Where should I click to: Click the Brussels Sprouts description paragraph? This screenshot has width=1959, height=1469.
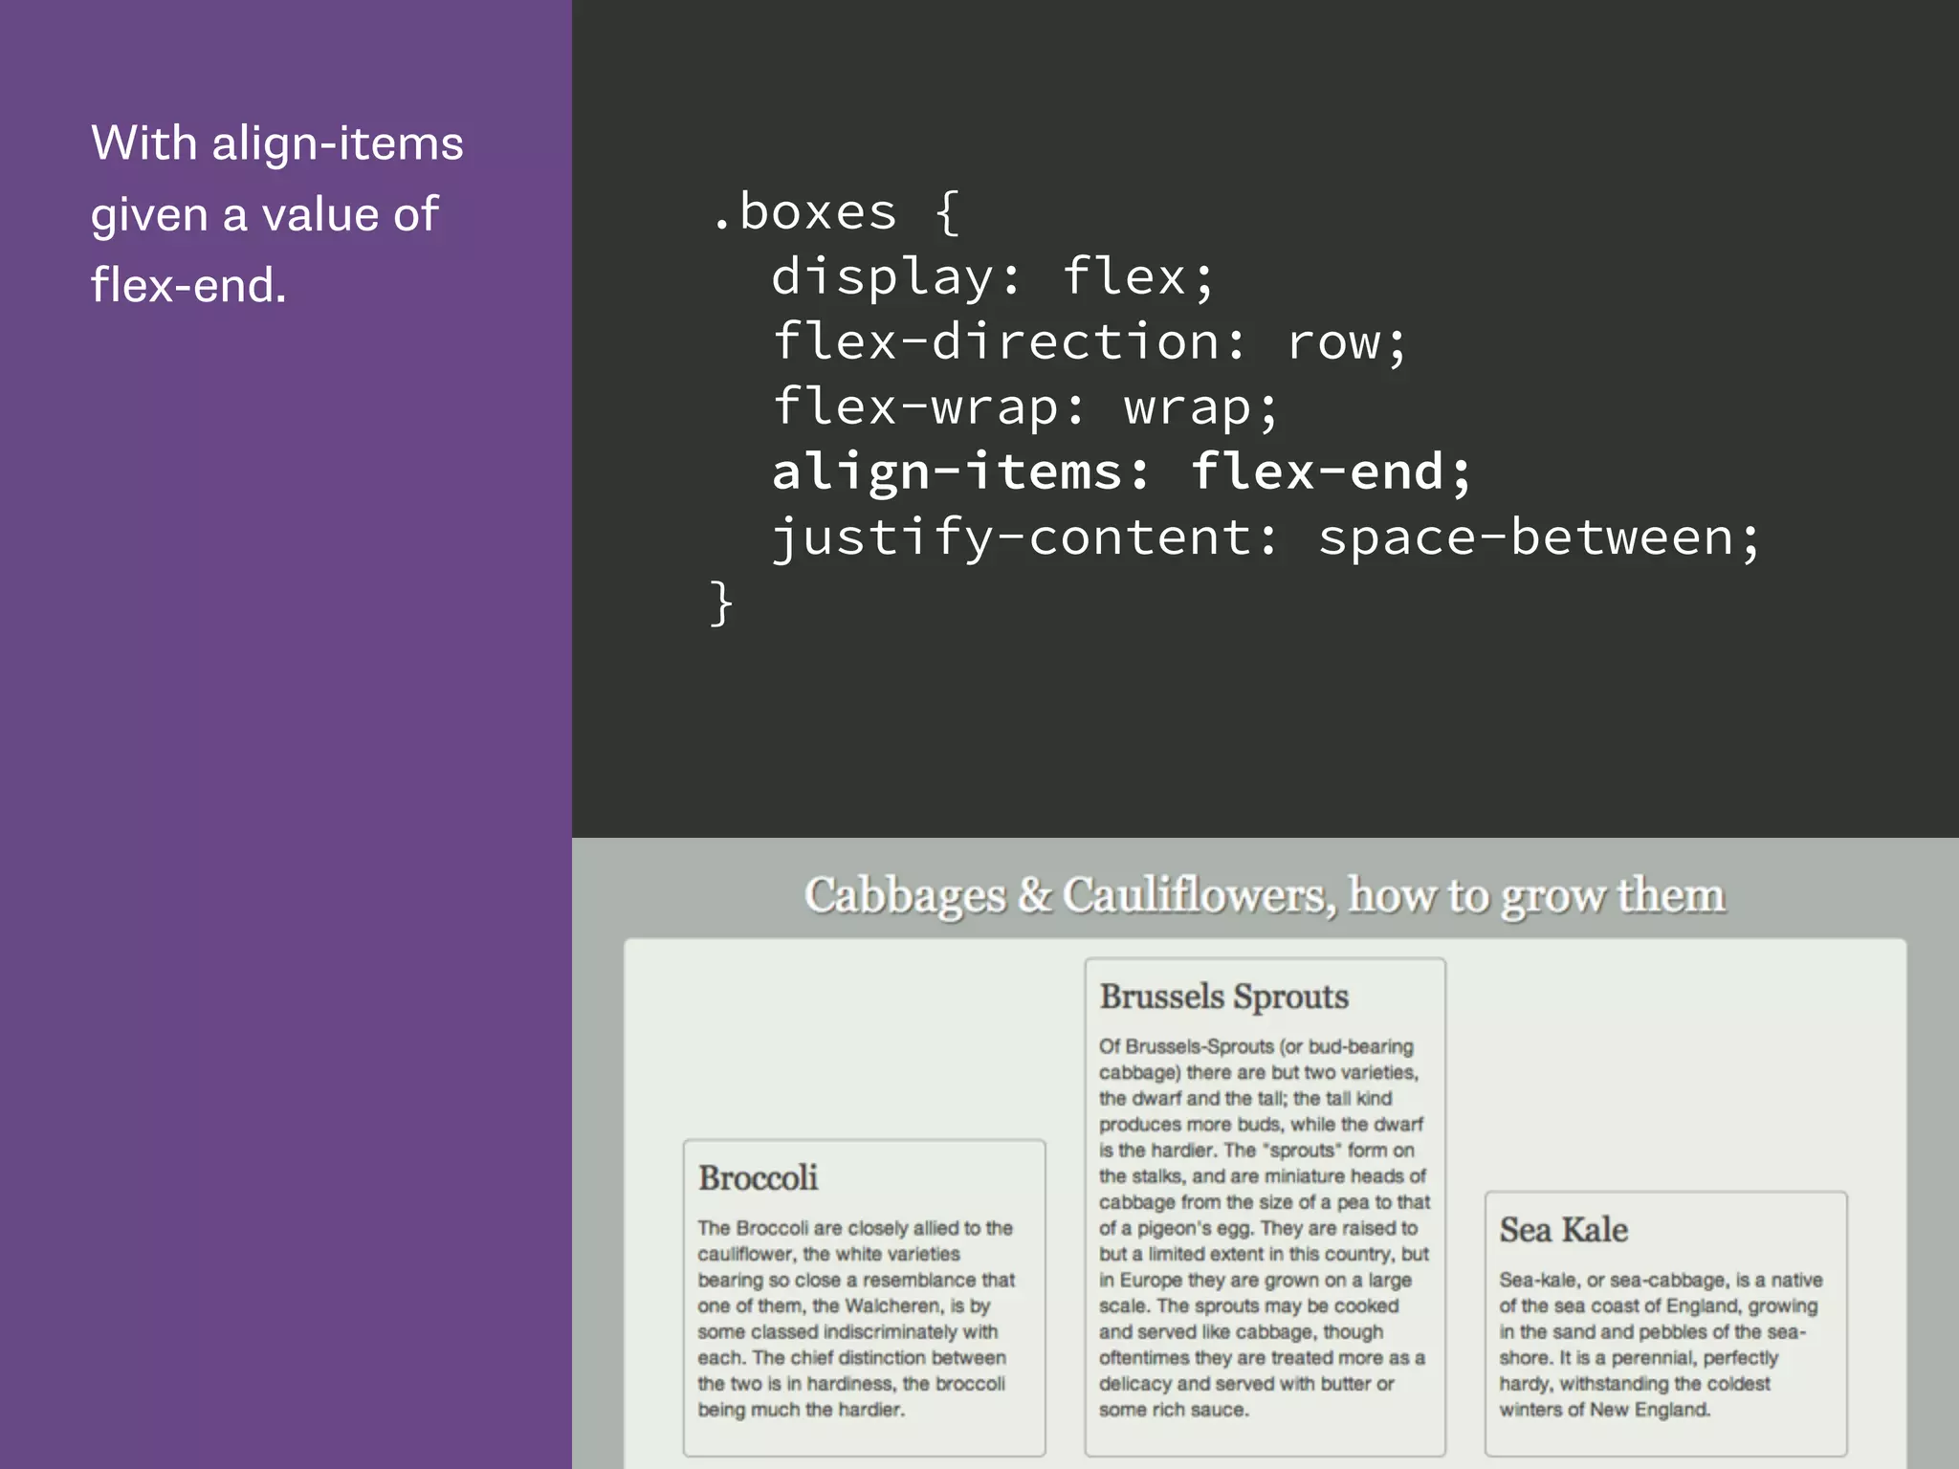pos(1263,1227)
